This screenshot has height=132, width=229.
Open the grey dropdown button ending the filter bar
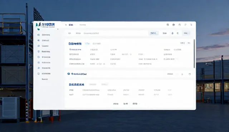pyautogui.click(x=186, y=33)
